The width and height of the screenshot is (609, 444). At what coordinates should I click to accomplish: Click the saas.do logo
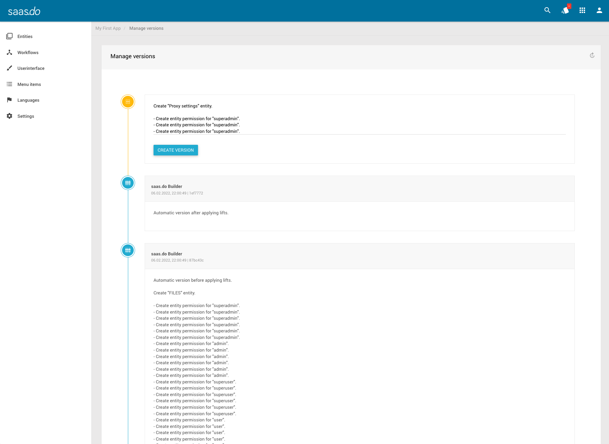24,11
